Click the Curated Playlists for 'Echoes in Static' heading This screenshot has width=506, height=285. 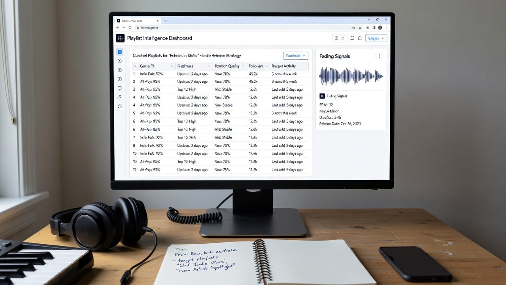tap(187, 56)
